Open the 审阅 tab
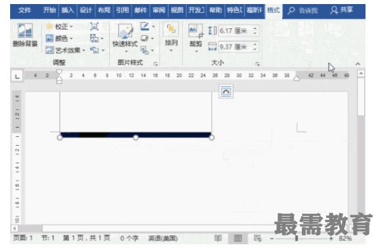 click(x=159, y=10)
